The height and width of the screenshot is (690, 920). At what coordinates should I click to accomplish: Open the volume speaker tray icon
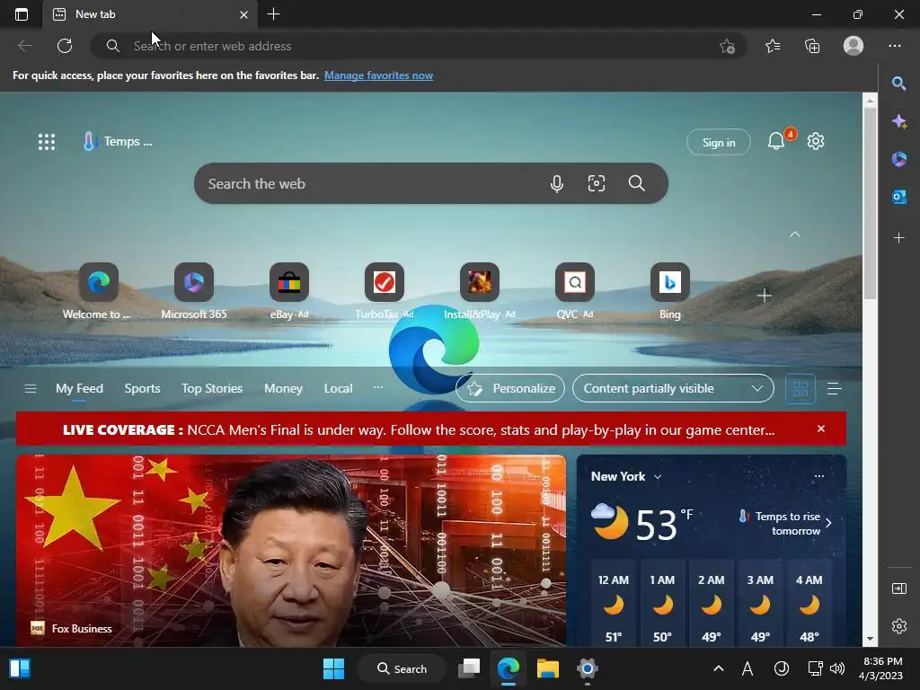tap(837, 668)
